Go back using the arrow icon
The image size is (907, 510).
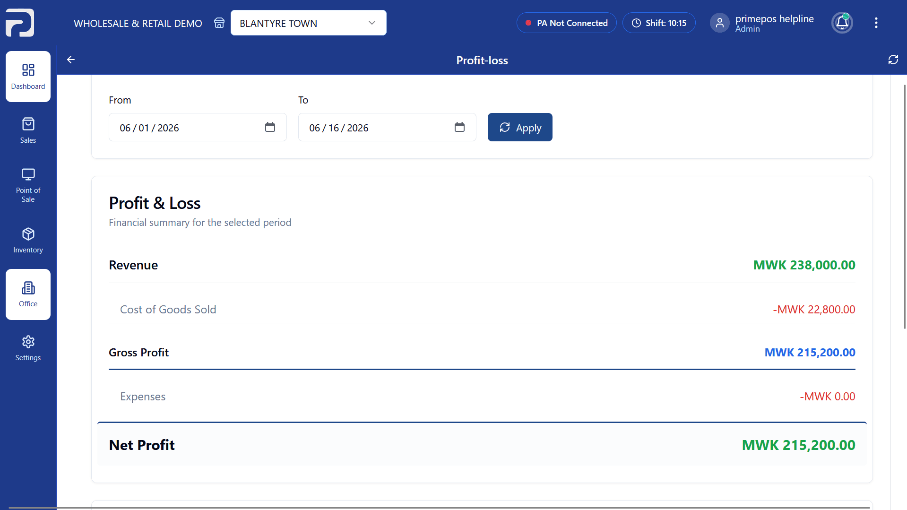click(71, 60)
